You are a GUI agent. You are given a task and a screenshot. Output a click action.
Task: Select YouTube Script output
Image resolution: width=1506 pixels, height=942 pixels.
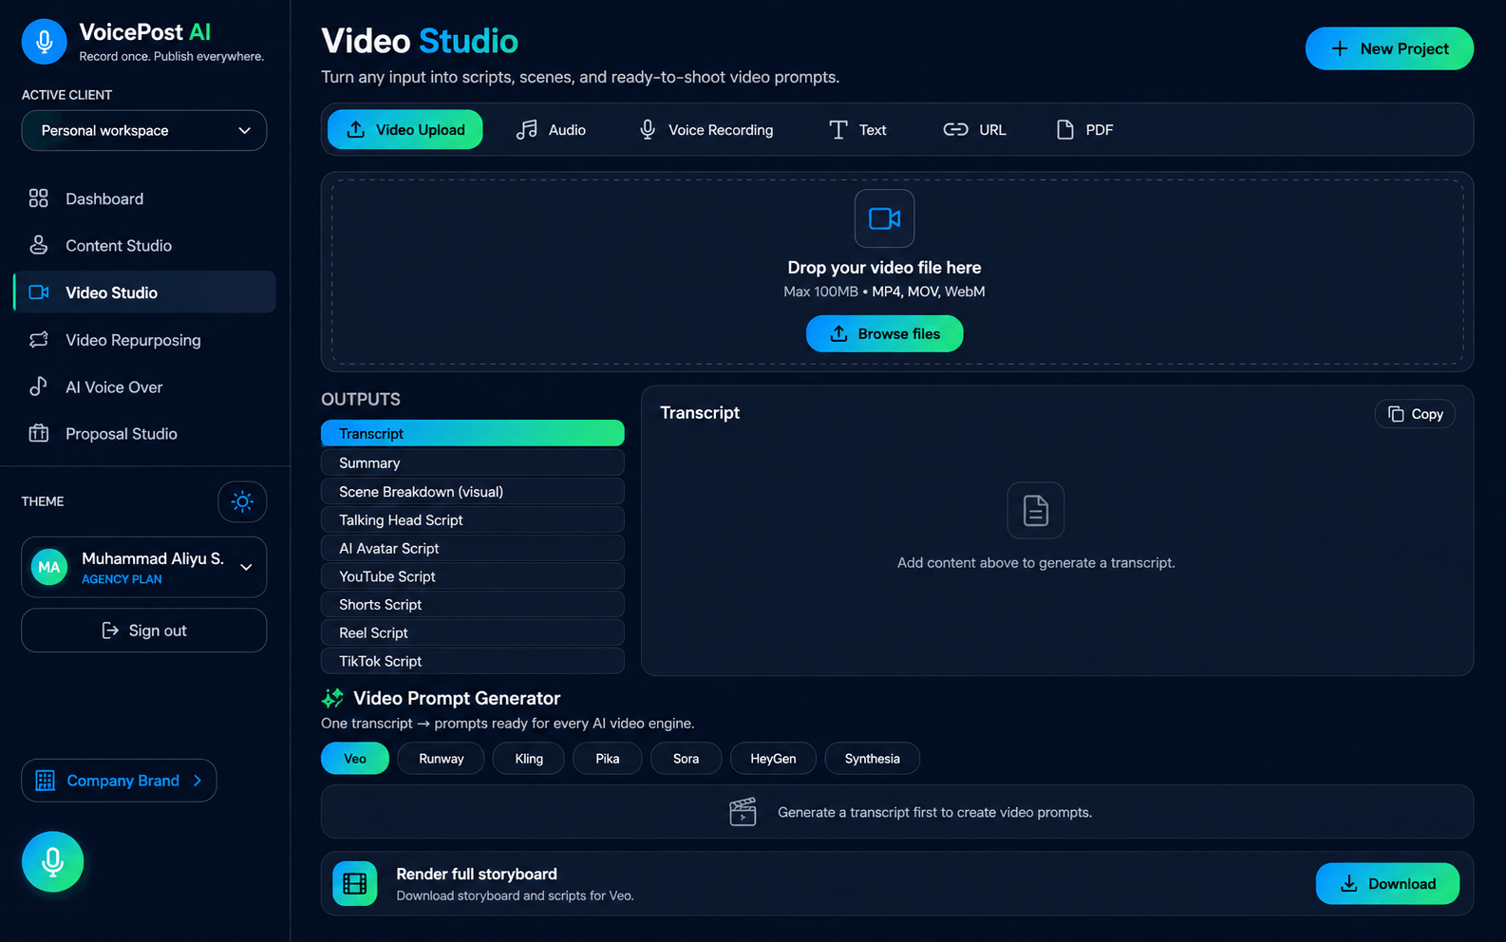pyautogui.click(x=473, y=576)
